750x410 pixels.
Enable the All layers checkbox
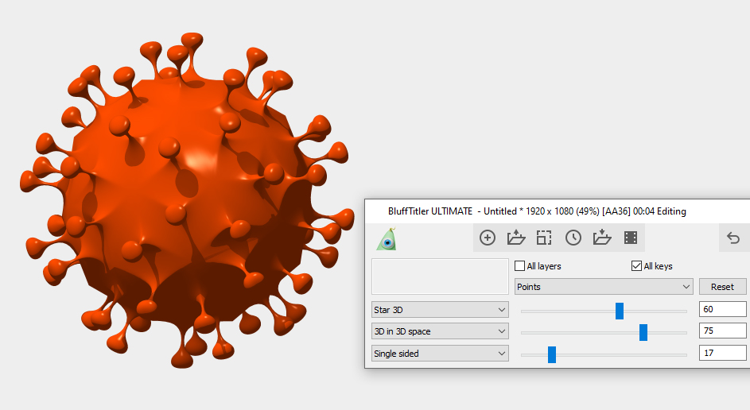pyautogui.click(x=519, y=265)
